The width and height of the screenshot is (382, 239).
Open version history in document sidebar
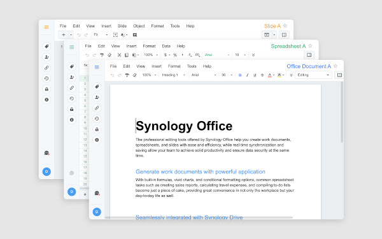pos(97,119)
